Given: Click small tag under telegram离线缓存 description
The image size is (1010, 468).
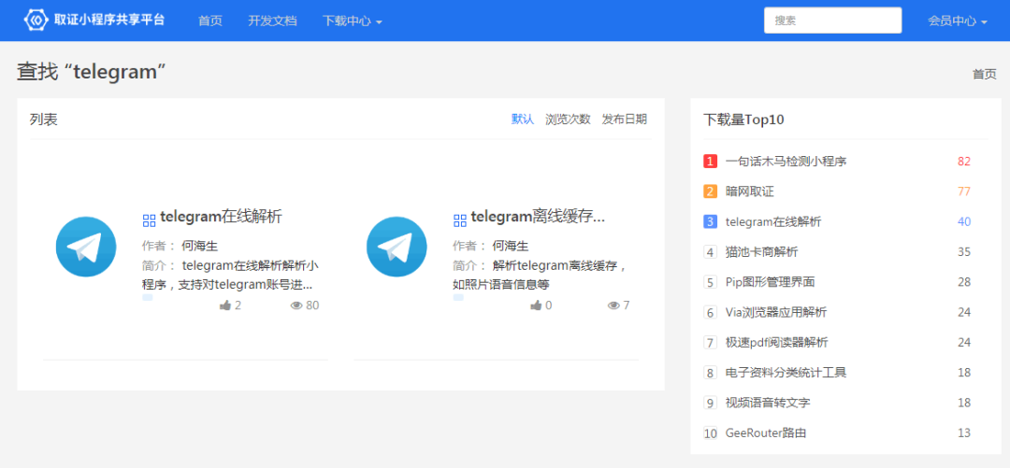Looking at the screenshot, I should click(458, 297).
